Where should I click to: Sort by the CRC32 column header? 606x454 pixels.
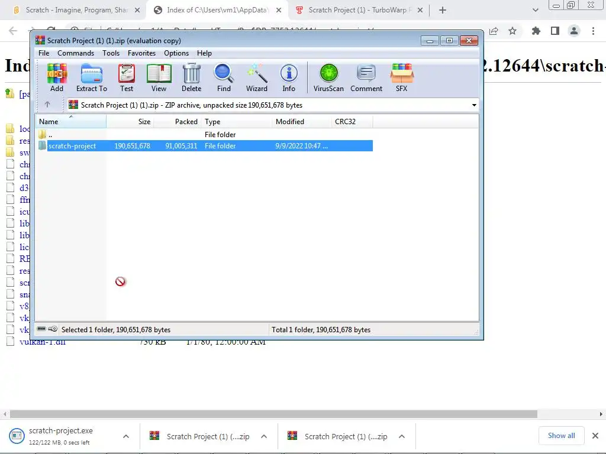point(352,122)
